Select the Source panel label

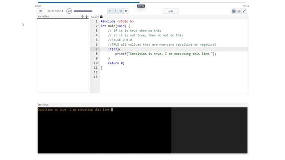pos(95,17)
